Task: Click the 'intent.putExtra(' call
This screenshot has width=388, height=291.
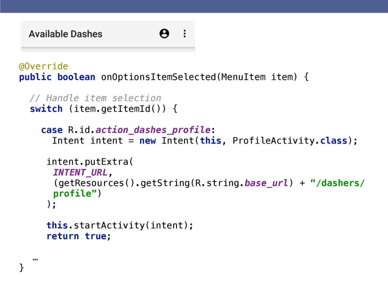Action: pos(90,162)
